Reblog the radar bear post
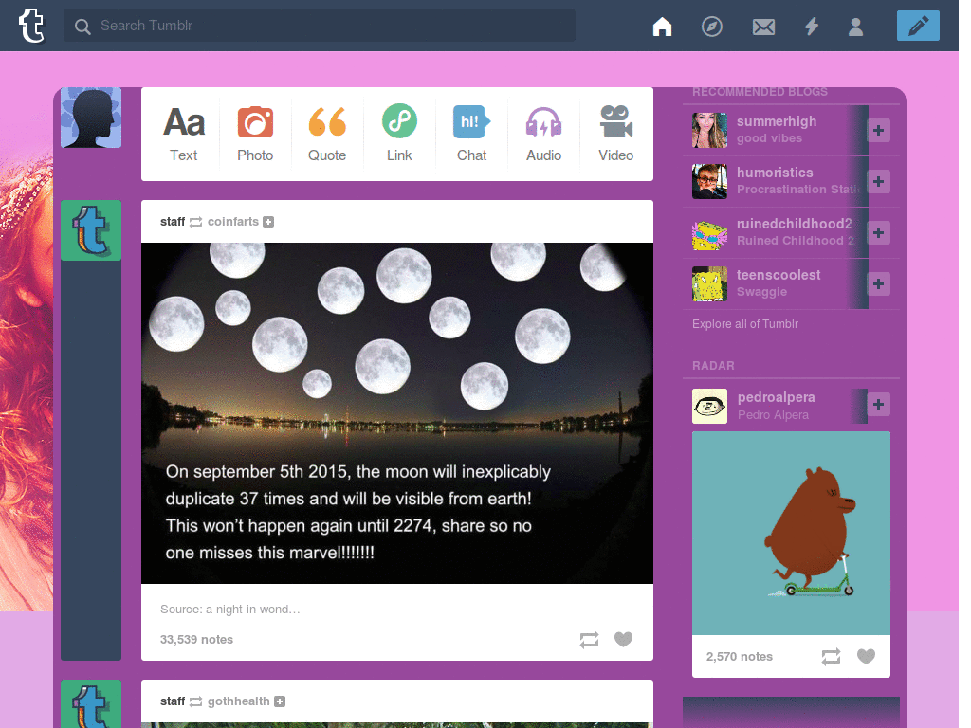 (x=831, y=657)
